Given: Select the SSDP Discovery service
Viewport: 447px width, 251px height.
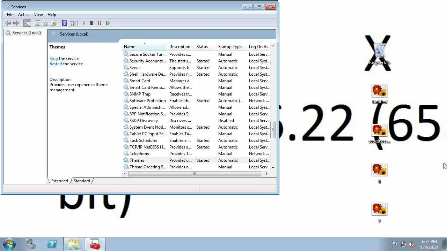Looking at the screenshot, I should (197, 121).
